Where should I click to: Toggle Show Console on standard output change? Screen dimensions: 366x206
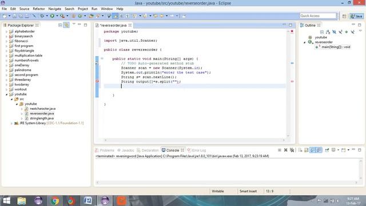click(x=313, y=150)
